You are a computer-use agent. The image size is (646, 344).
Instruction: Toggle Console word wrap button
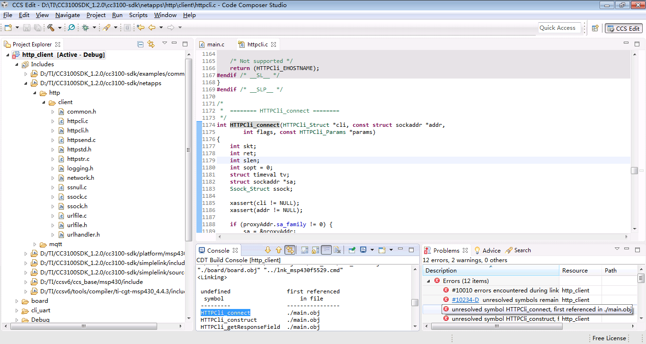[x=326, y=250]
